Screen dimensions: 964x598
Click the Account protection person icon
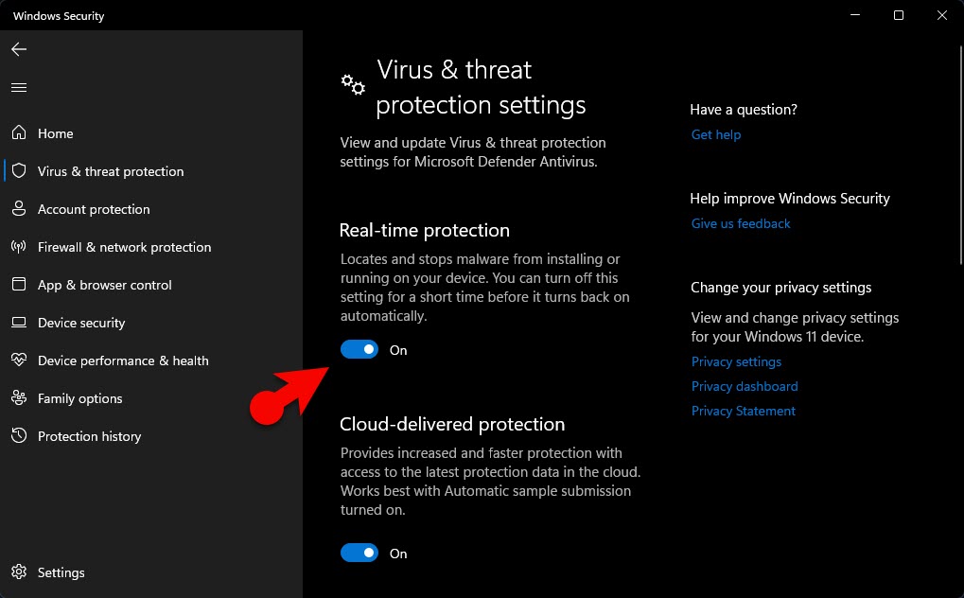19,209
